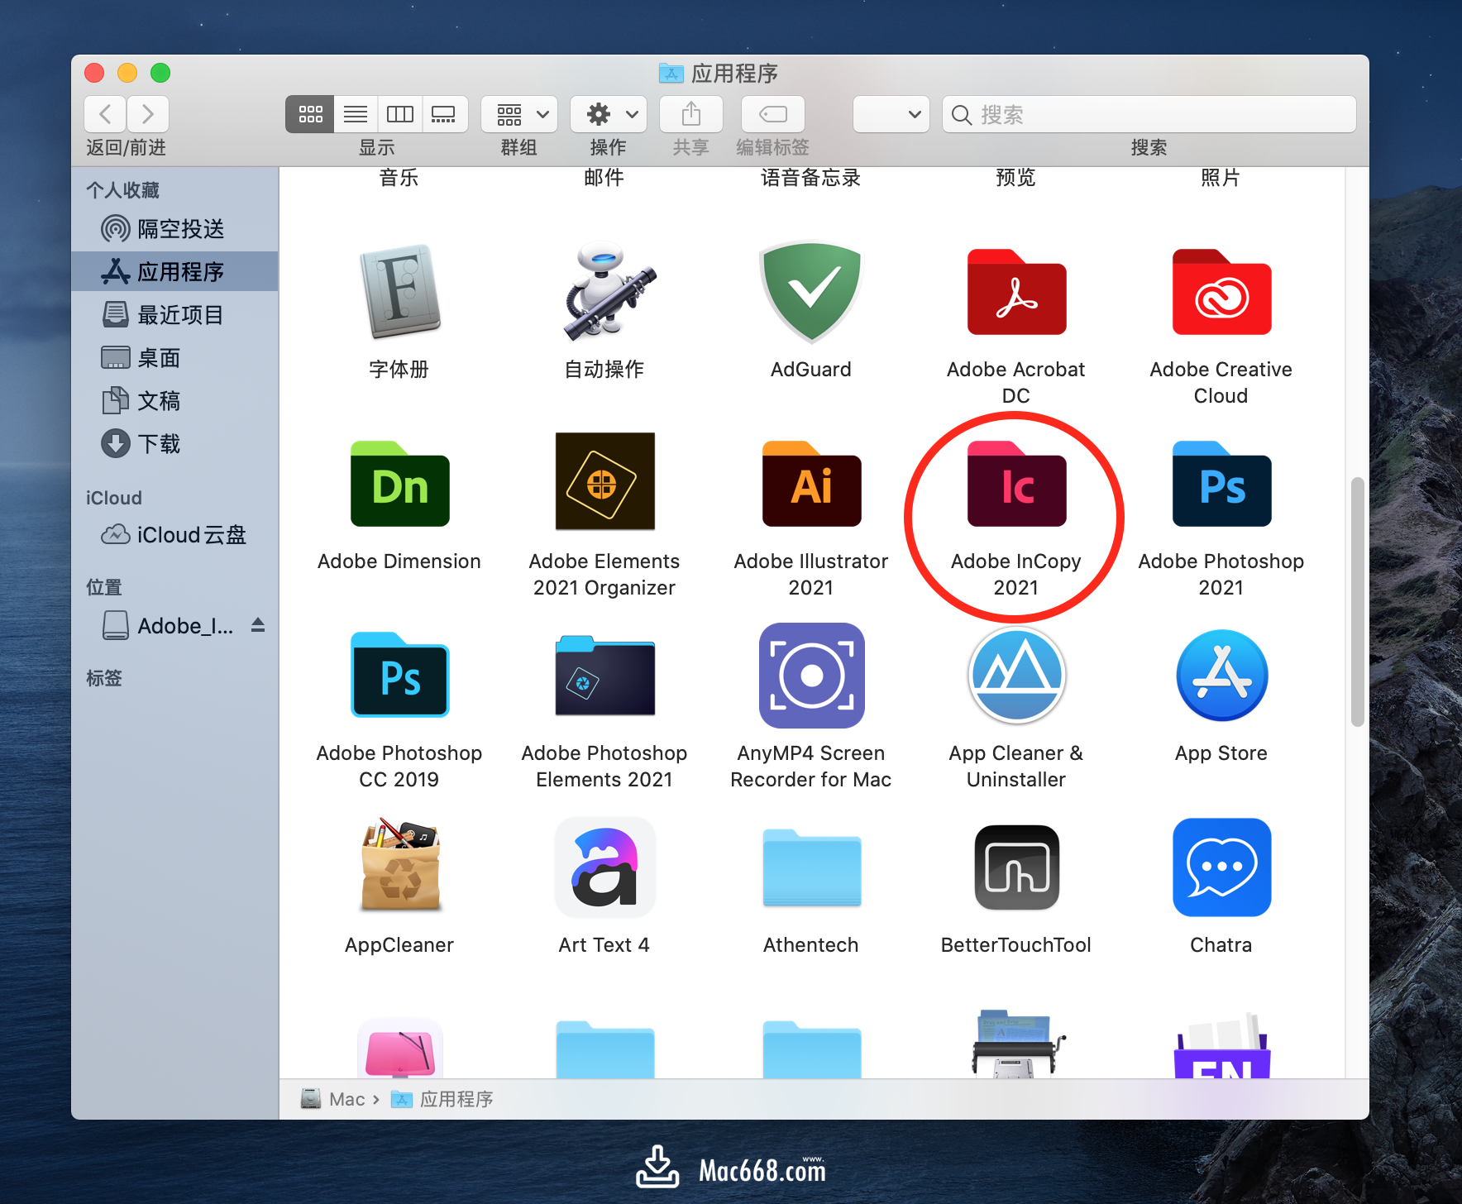Screen dimensions: 1462x1204
Task: Open the Adobe Illustrator 2021 folder
Action: [x=811, y=484]
